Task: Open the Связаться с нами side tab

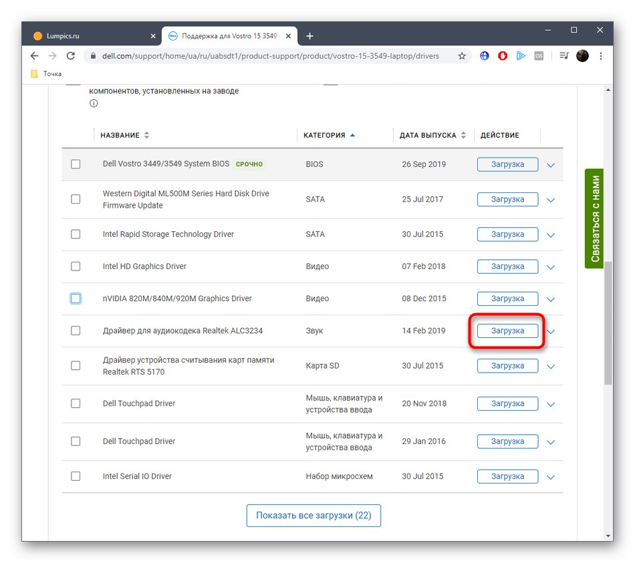Action: coord(594,218)
